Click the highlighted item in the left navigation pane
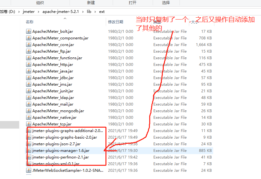261x179 pixels. point(9,125)
